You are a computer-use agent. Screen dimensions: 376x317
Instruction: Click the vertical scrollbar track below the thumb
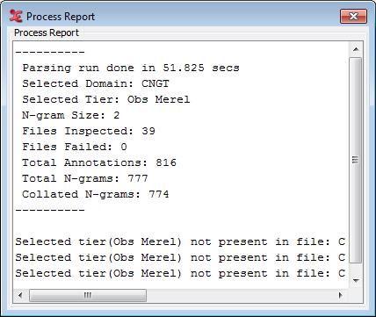click(356, 269)
